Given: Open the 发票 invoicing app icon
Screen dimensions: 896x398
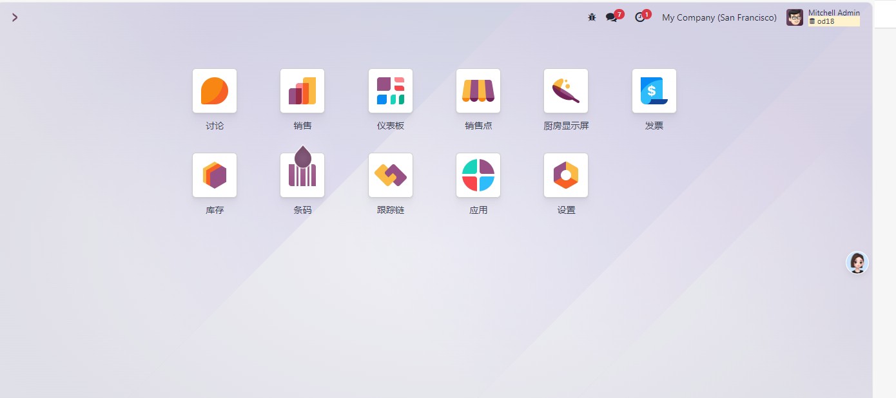Looking at the screenshot, I should [654, 91].
